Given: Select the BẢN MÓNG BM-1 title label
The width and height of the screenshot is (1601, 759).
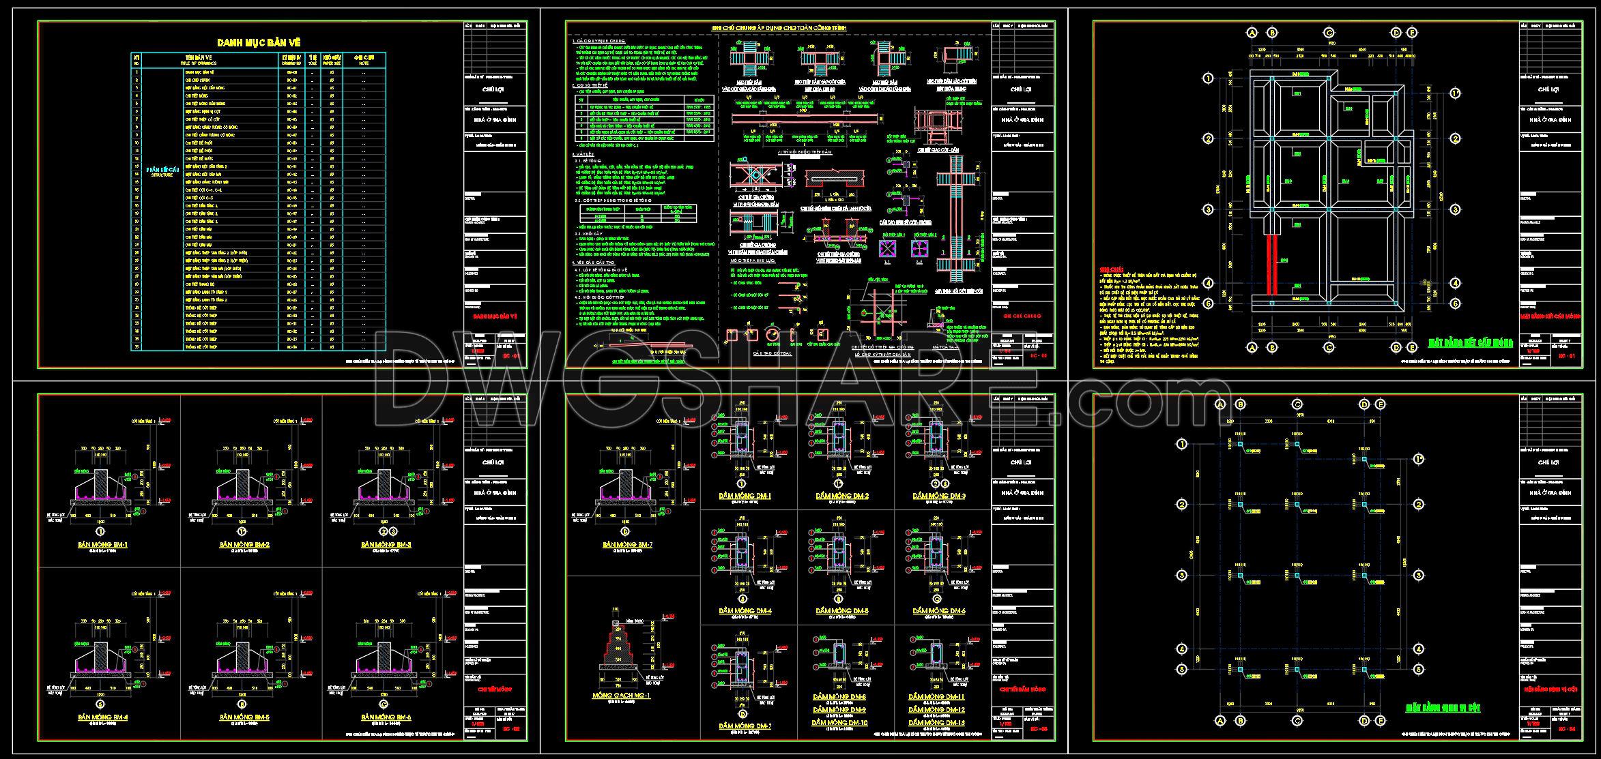Looking at the screenshot, I should click(102, 545).
